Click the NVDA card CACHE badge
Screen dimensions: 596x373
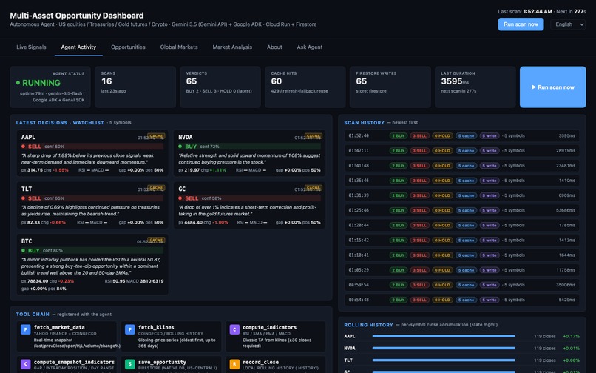314,136
